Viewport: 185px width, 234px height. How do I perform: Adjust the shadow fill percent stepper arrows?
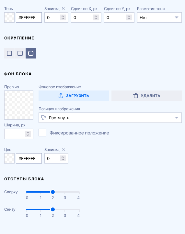pos(63,17)
